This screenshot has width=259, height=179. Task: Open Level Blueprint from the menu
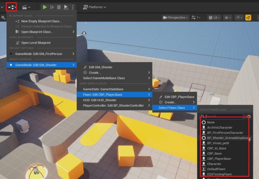coord(36,43)
